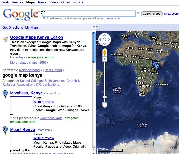Click the Search Maps button

pyautogui.click(x=152, y=14)
